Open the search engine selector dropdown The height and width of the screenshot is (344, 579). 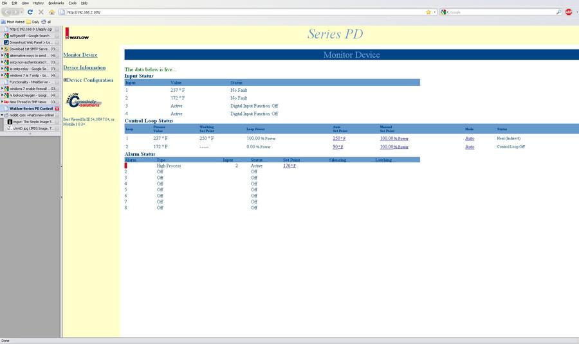pos(445,12)
